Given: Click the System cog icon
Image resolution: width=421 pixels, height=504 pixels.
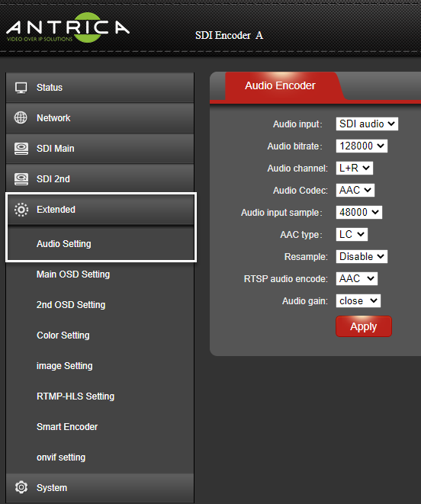Looking at the screenshot, I should pyautogui.click(x=21, y=487).
